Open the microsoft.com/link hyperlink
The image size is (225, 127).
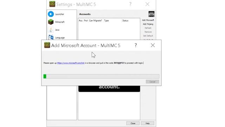click(x=71, y=63)
